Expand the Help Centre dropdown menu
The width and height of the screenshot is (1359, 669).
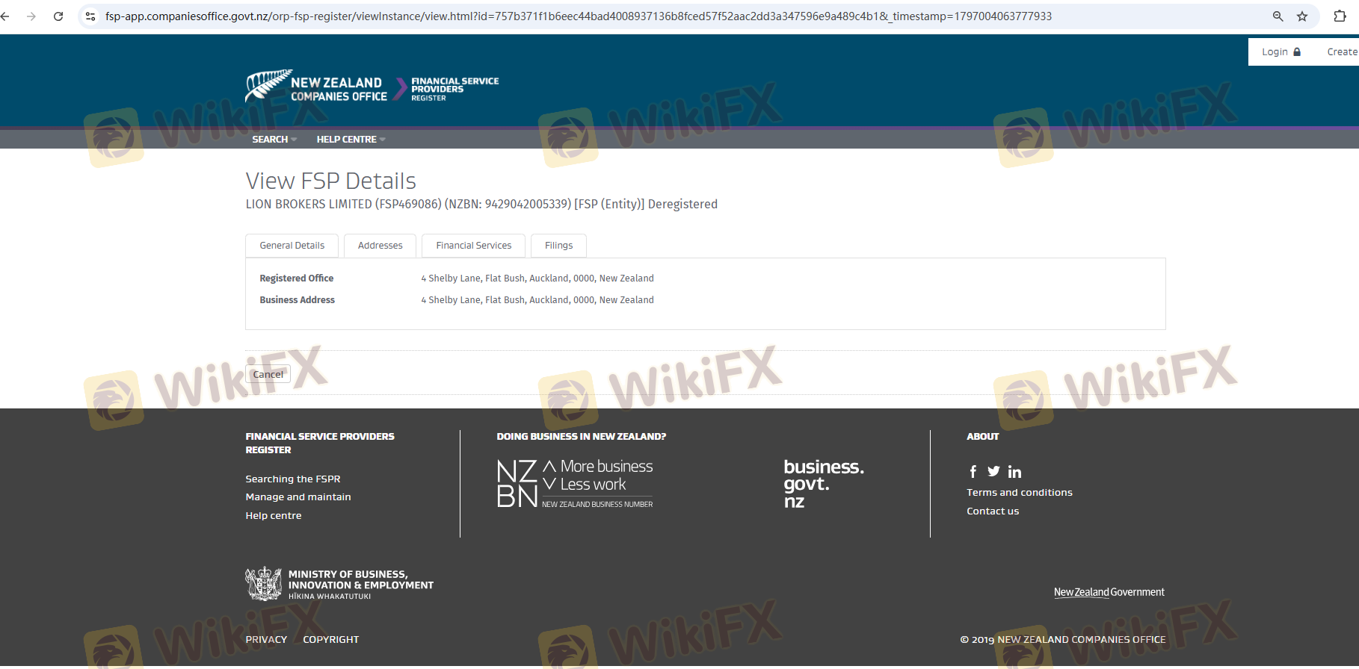point(351,140)
